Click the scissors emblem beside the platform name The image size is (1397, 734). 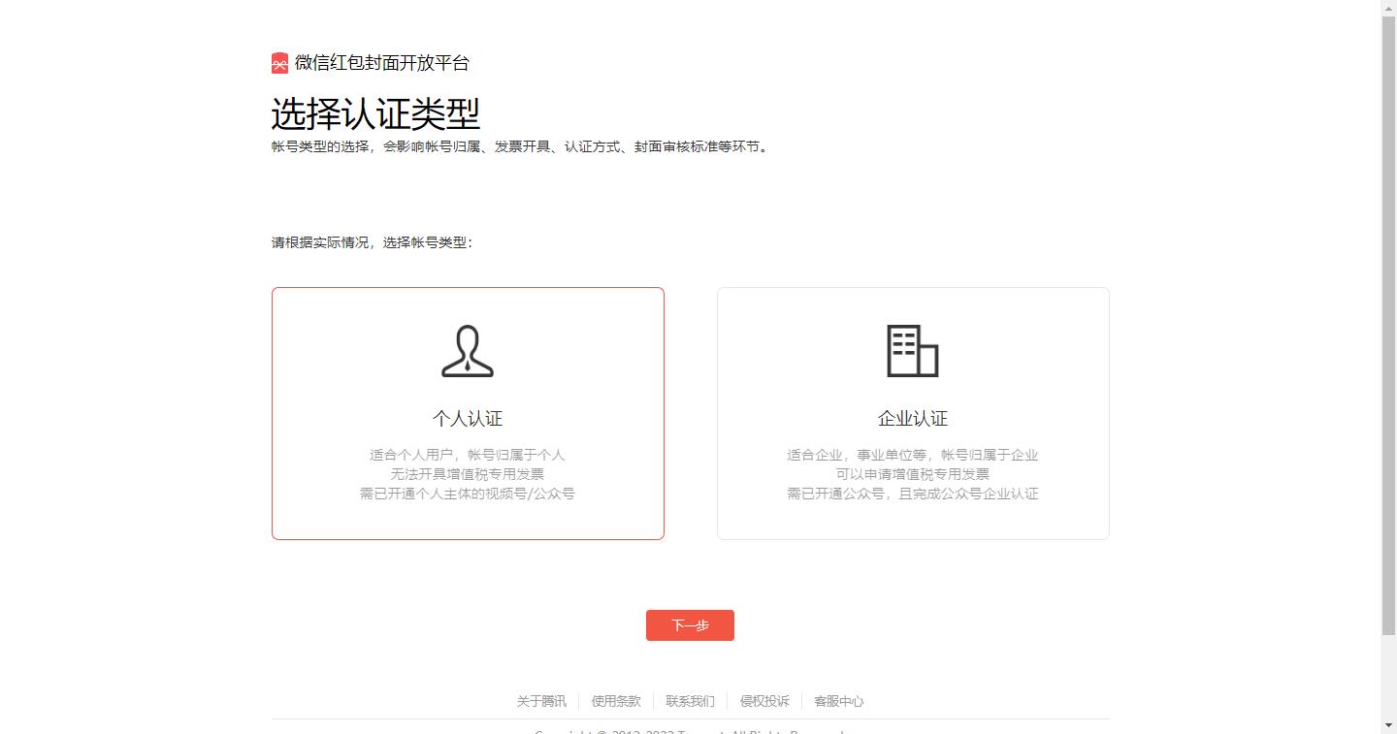[279, 62]
